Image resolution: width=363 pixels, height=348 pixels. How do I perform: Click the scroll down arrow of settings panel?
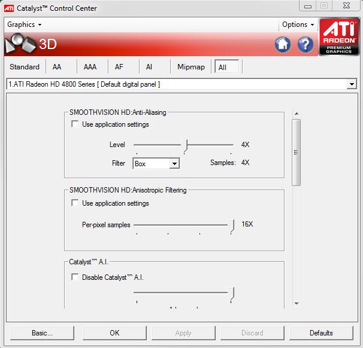tap(297, 303)
